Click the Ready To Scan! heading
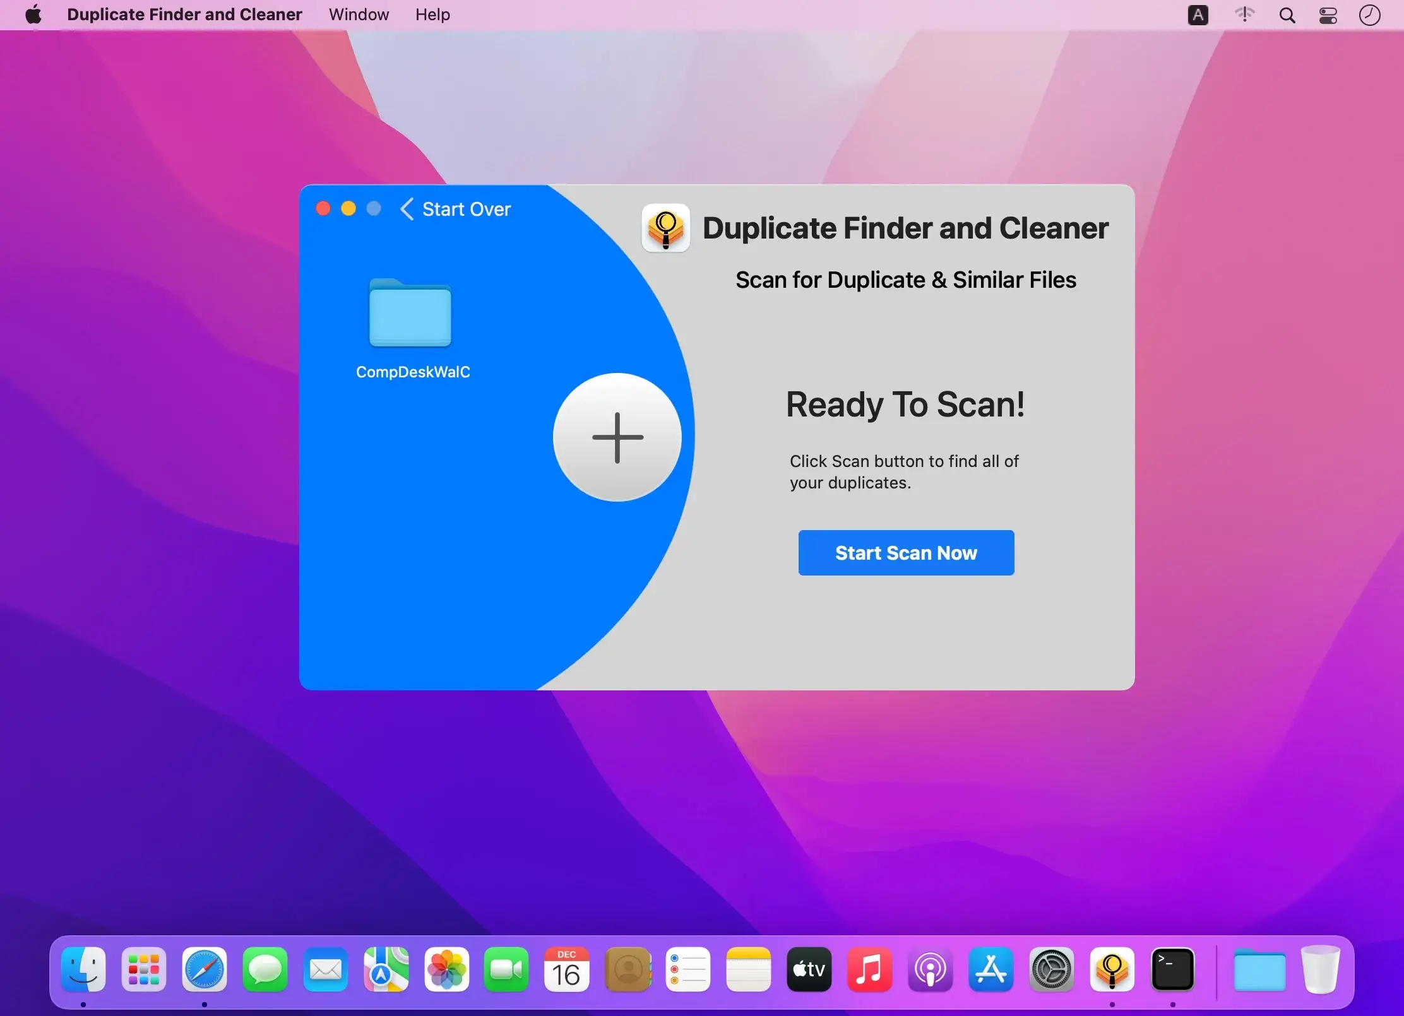This screenshot has width=1404, height=1016. click(x=905, y=405)
